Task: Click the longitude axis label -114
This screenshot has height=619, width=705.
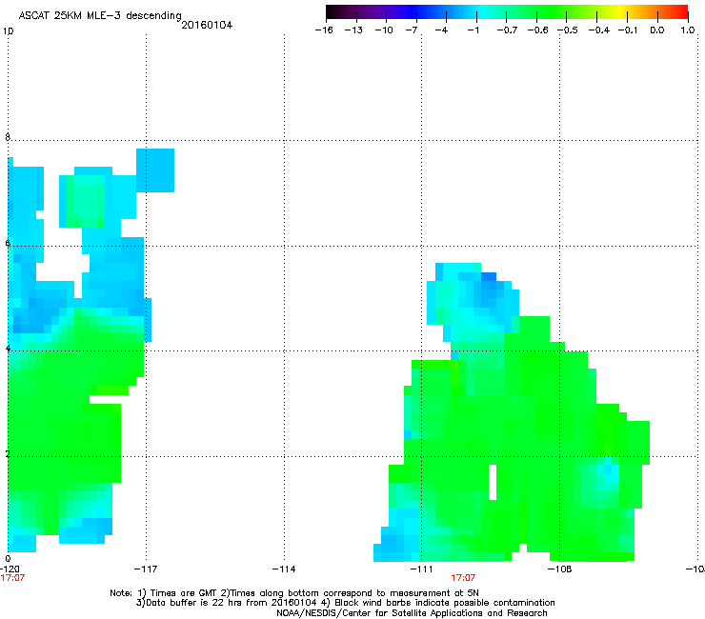Action: pyautogui.click(x=284, y=569)
